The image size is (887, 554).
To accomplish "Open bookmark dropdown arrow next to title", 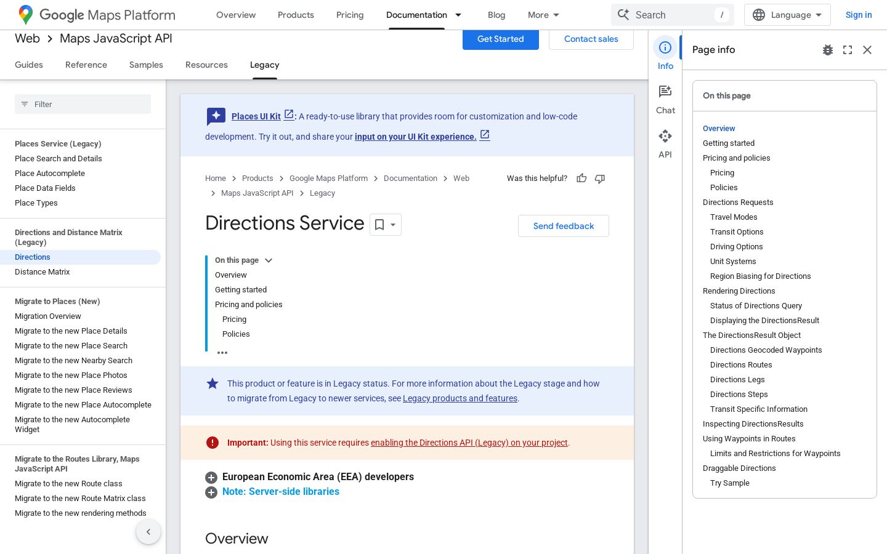I will point(393,225).
